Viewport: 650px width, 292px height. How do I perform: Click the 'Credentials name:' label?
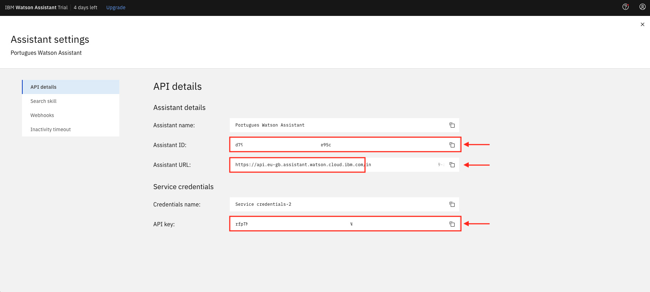click(177, 204)
